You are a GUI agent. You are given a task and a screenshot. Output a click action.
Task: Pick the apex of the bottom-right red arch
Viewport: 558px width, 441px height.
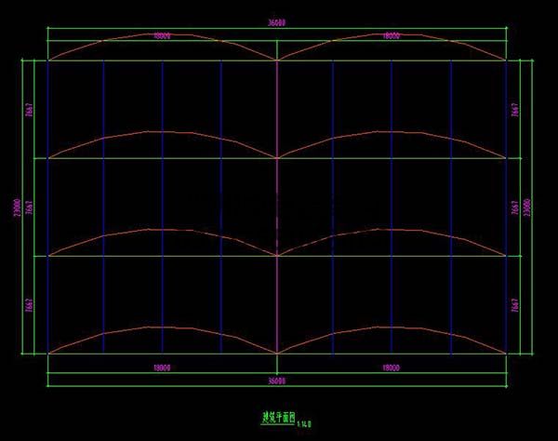point(392,327)
